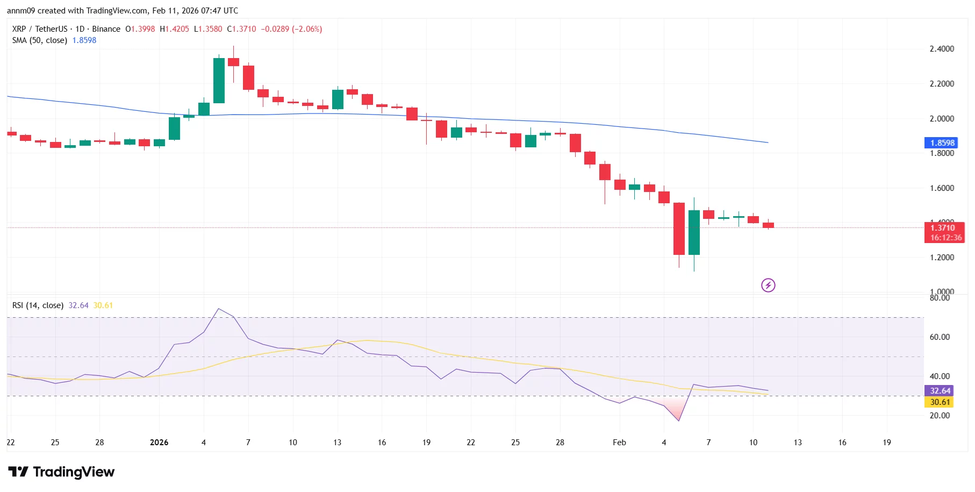Open the XRP / TetherUS symbol name
The image size is (975, 492).
(x=40, y=29)
